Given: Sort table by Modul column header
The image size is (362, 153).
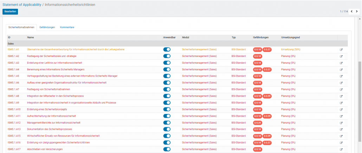Looking at the screenshot, I should 186,37.
